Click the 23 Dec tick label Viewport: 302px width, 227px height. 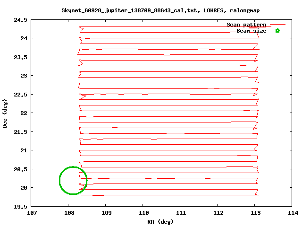[x=24, y=76]
